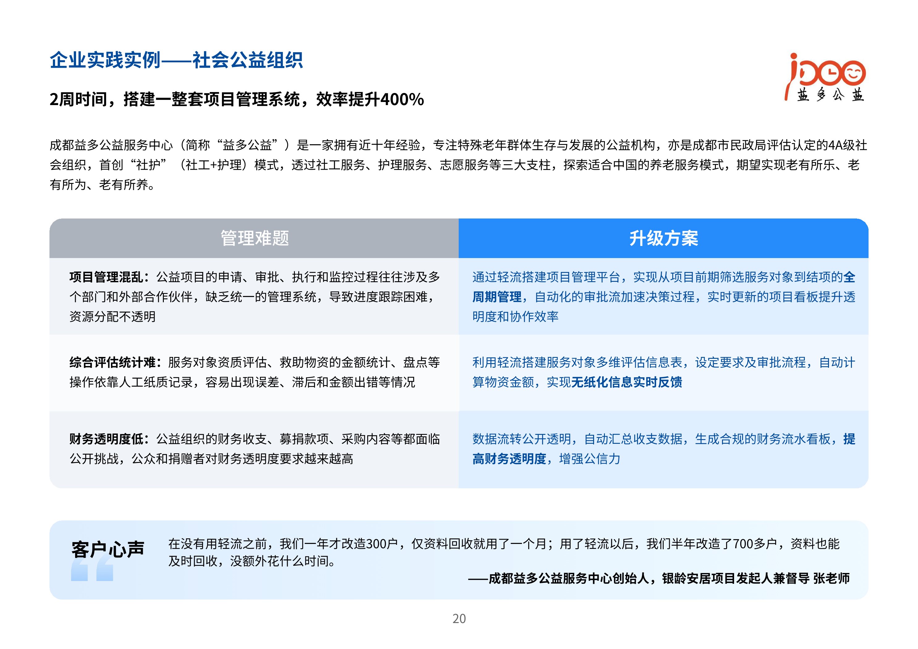Select the title 企业实践实例——社会公益组织

point(176,60)
